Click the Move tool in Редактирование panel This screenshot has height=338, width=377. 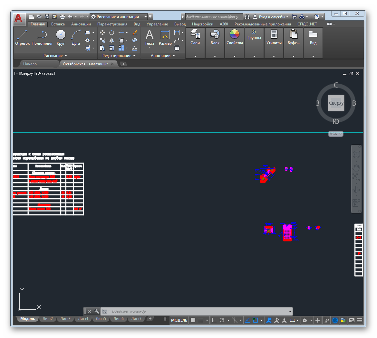(102, 33)
